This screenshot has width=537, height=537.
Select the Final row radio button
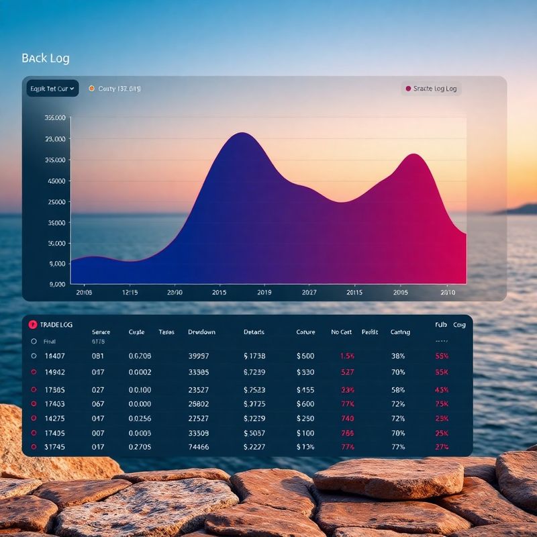tap(34, 342)
